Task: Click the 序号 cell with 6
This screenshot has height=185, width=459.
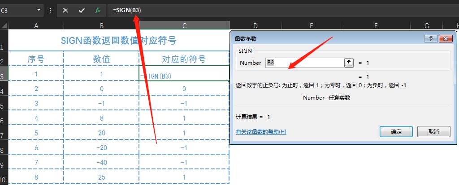Action: coord(36,147)
